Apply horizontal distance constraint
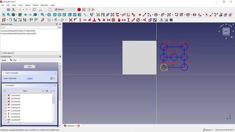235x132 pixels. tap(124, 20)
